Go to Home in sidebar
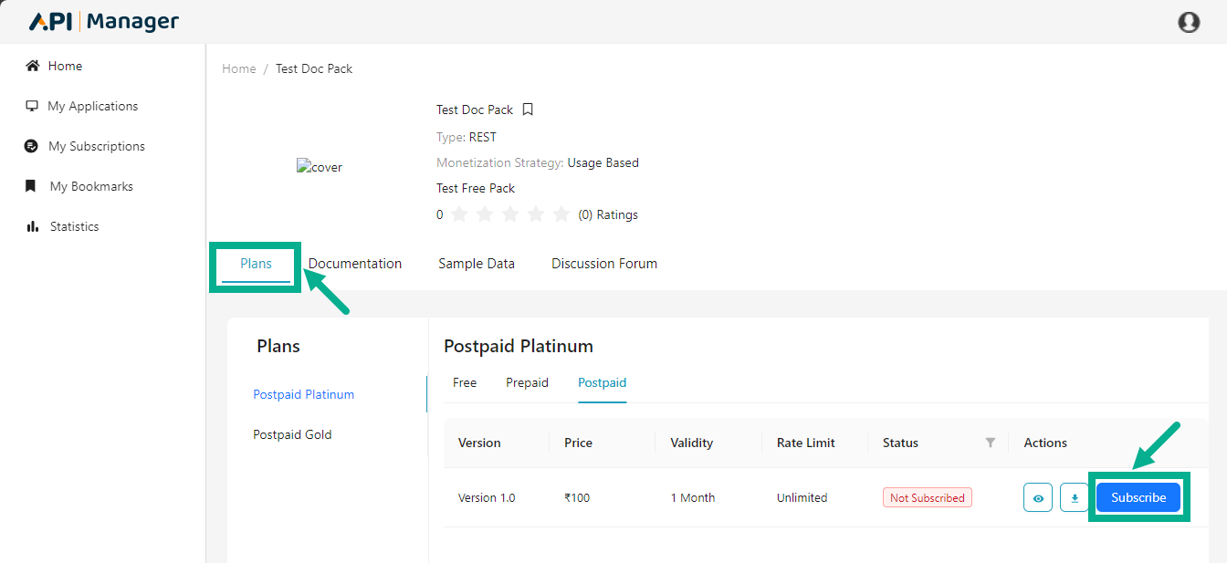This screenshot has width=1227, height=563. point(65,66)
